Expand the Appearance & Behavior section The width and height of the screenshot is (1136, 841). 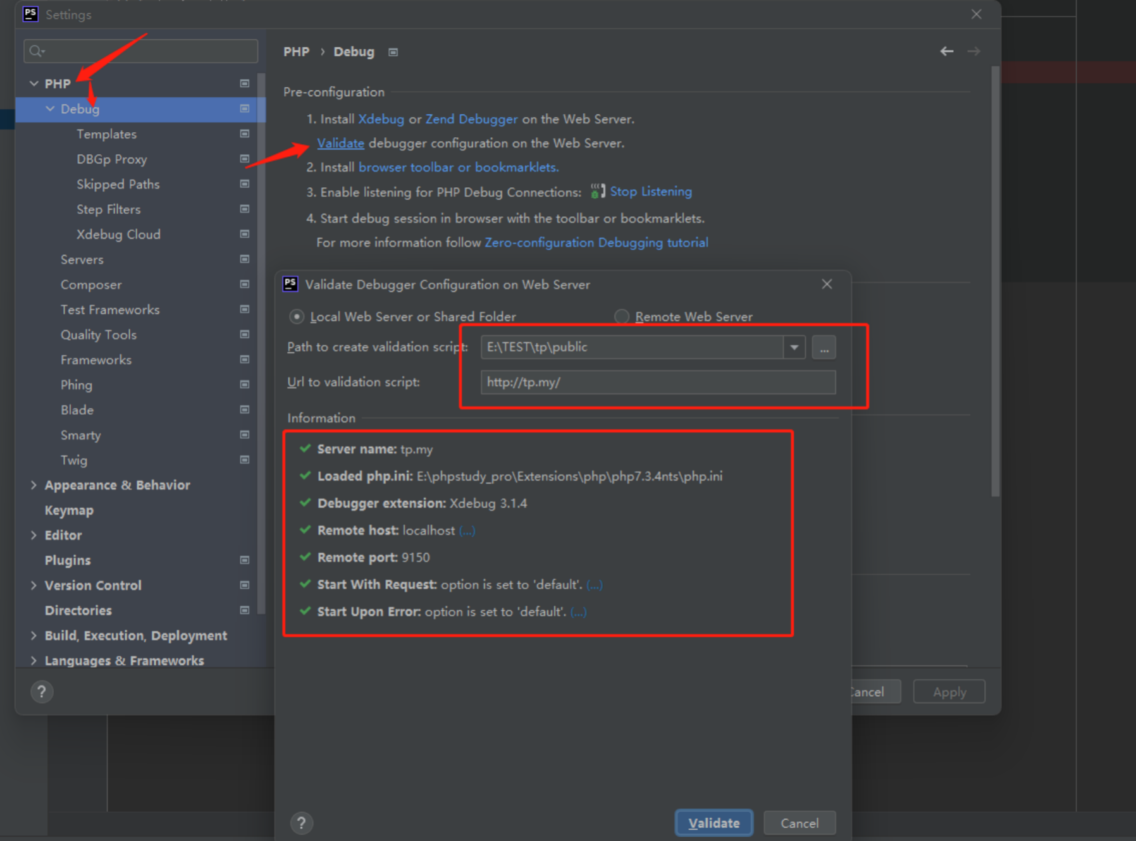coord(34,485)
